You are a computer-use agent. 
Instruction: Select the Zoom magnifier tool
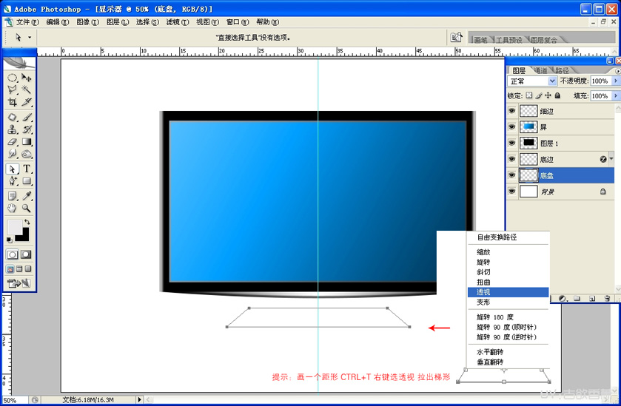point(27,208)
